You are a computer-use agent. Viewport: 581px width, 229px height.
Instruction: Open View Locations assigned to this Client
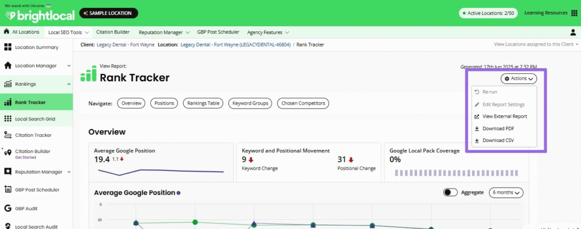pyautogui.click(x=536, y=44)
